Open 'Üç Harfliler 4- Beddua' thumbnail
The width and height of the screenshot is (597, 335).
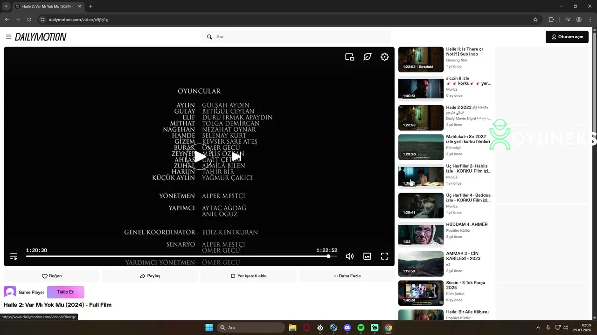tap(421, 206)
